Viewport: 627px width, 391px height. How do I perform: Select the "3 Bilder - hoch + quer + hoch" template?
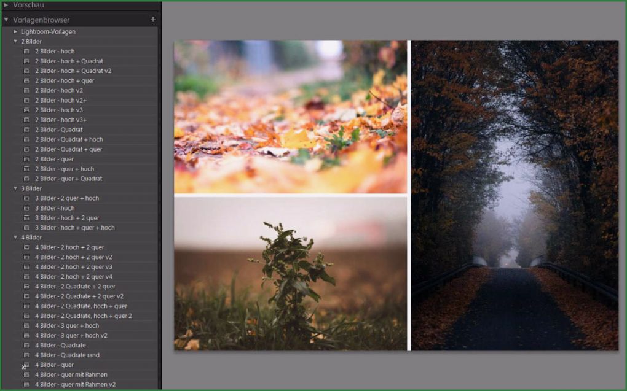[77, 227]
